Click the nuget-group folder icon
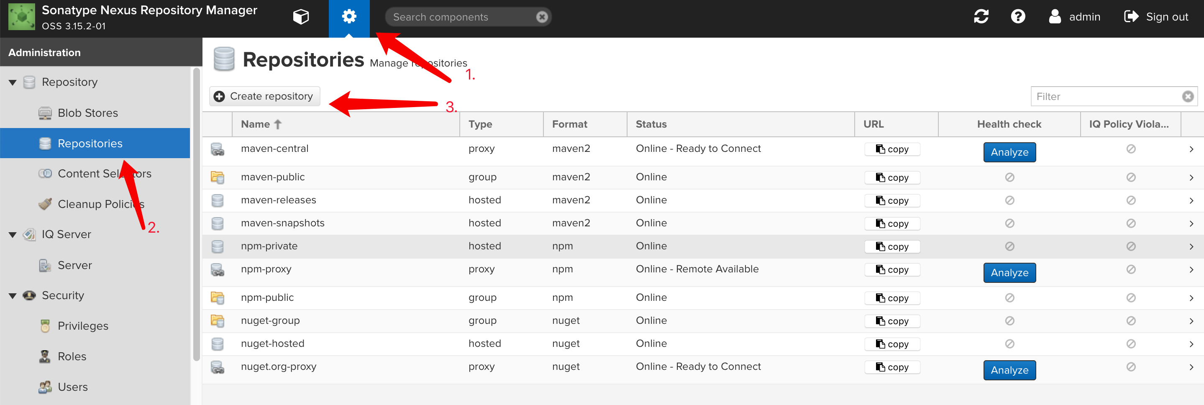This screenshot has width=1204, height=405. pos(218,321)
